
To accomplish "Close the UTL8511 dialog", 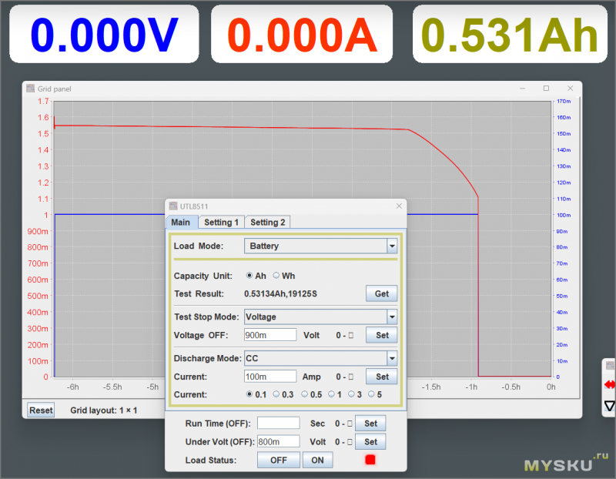I will pyautogui.click(x=398, y=206).
